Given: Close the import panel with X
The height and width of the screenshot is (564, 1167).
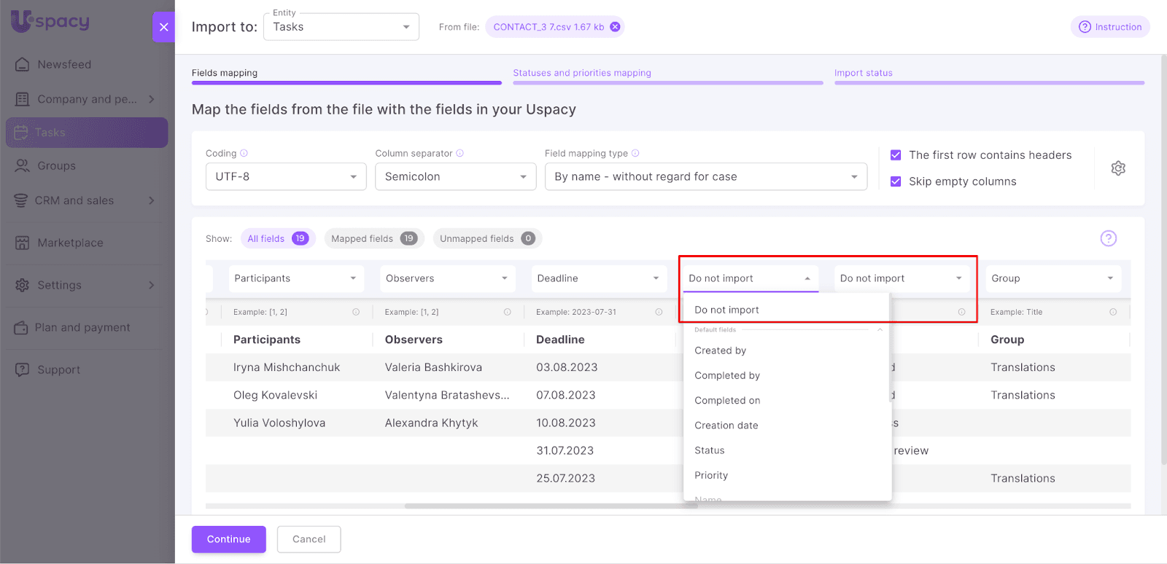Looking at the screenshot, I should tap(163, 27).
